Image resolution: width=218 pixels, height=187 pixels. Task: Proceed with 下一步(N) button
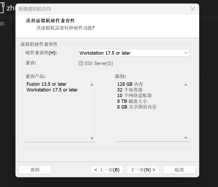point(143,170)
